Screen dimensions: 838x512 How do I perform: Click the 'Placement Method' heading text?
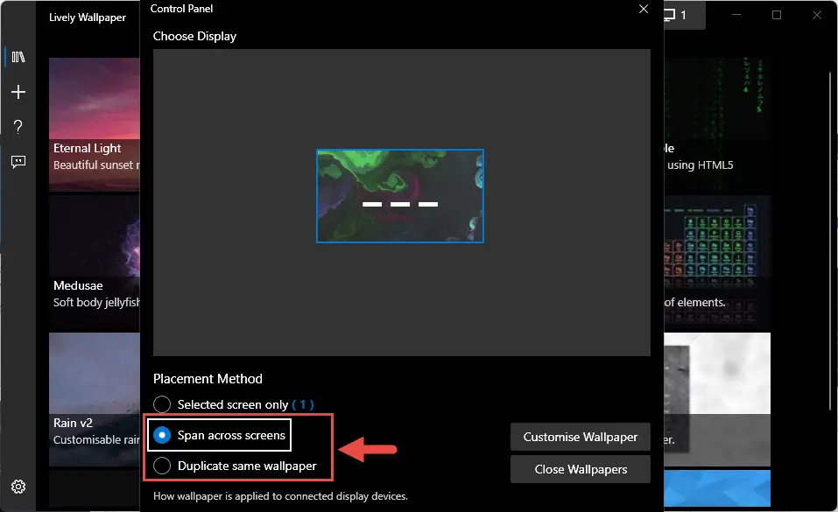pyautogui.click(x=208, y=379)
